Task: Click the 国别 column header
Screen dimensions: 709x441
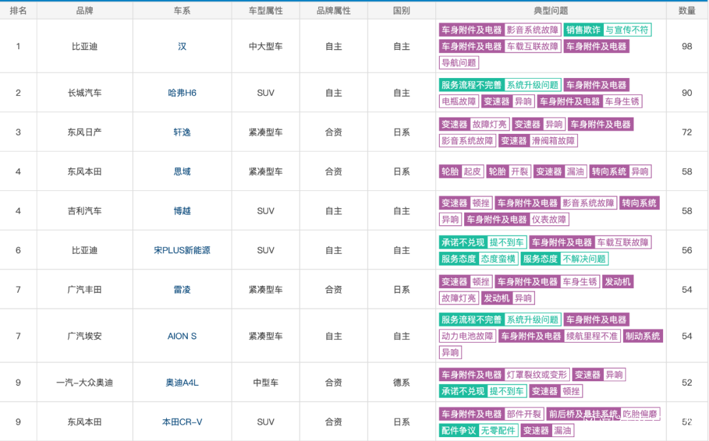Action: pos(402,11)
